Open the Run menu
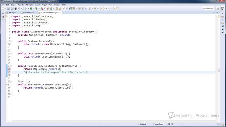The height and width of the screenshot is (127, 226). click(50, 5)
